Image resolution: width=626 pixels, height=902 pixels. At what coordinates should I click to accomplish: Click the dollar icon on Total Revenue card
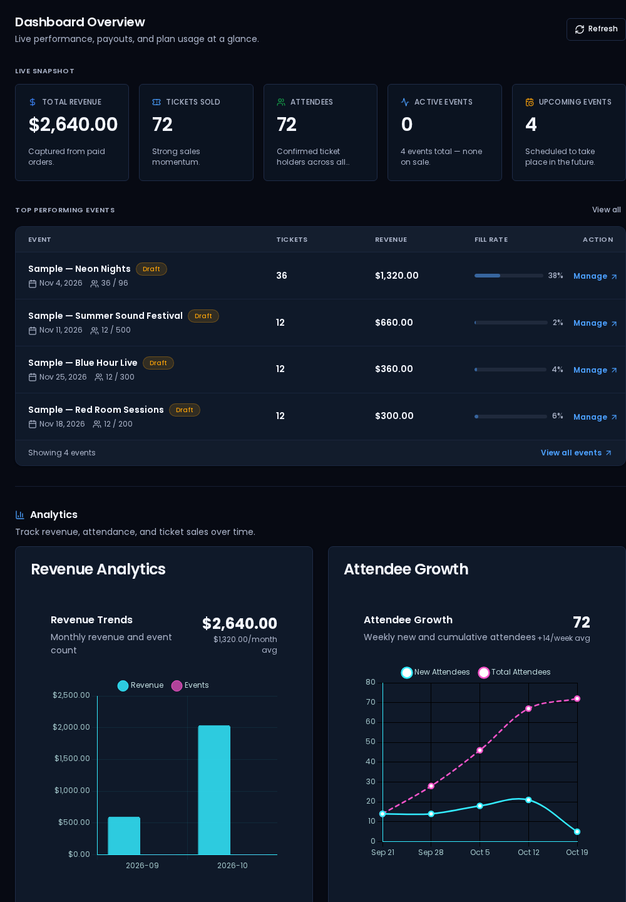pos(33,102)
